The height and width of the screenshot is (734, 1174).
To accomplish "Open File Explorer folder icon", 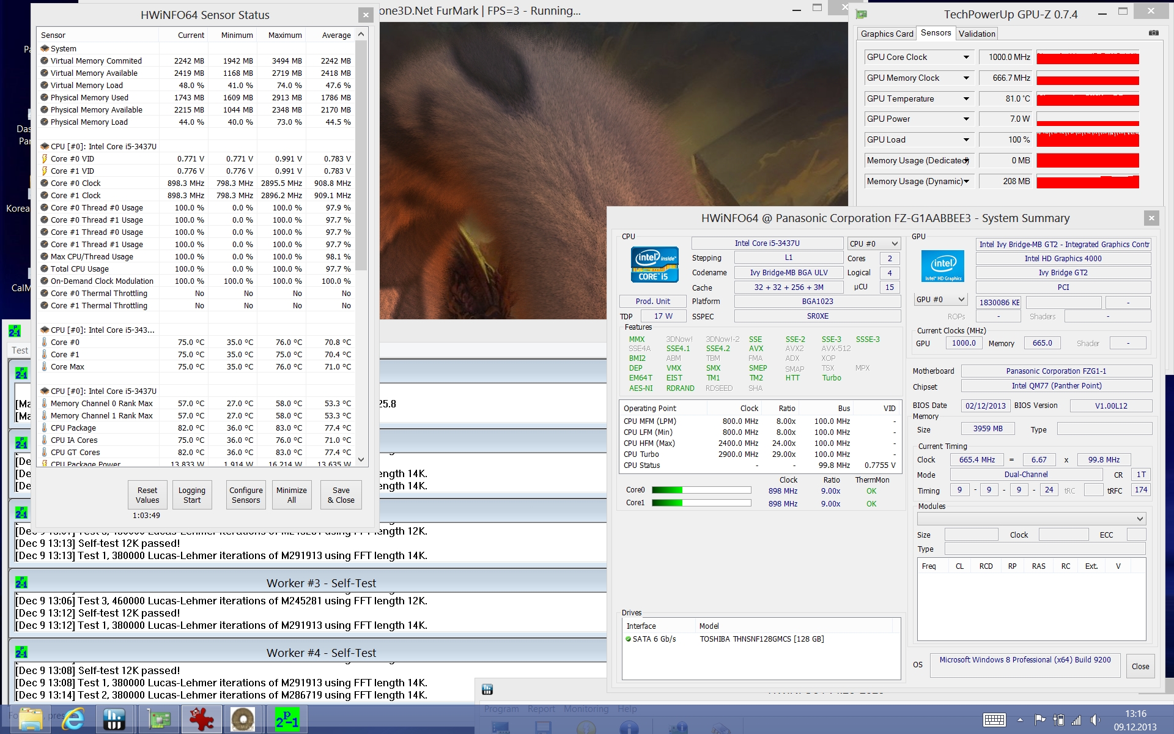I will tap(30, 719).
